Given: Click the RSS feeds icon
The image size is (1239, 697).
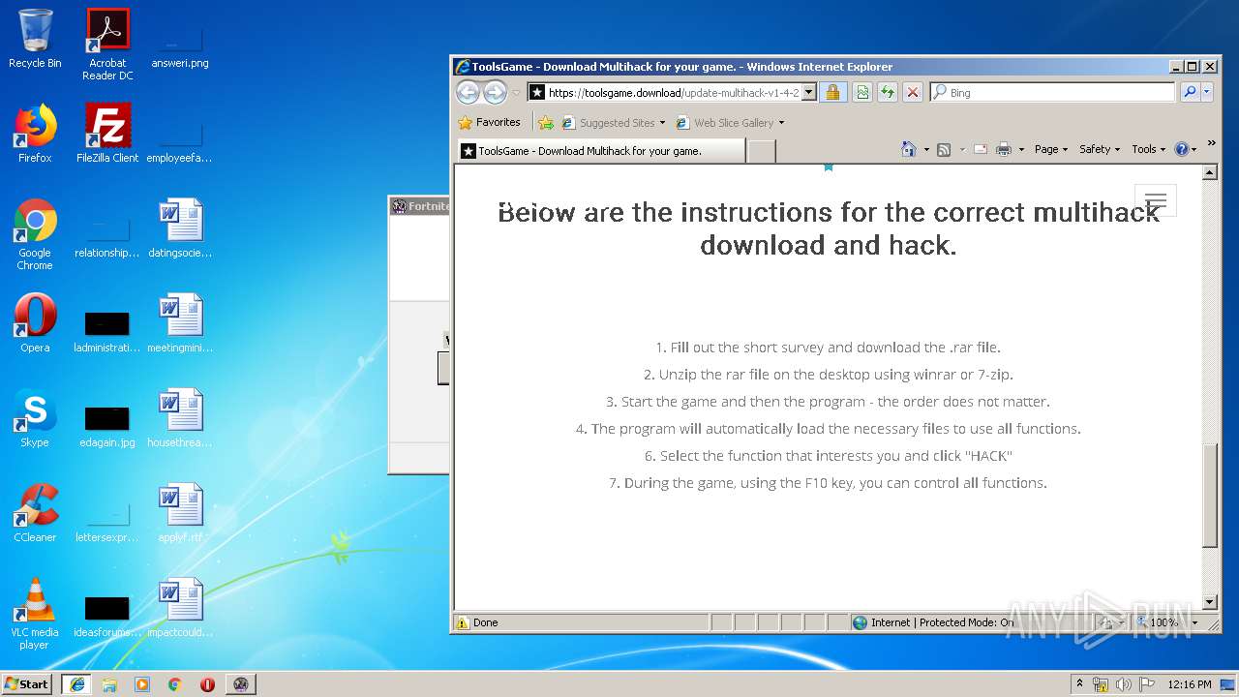Looking at the screenshot, I should point(944,149).
